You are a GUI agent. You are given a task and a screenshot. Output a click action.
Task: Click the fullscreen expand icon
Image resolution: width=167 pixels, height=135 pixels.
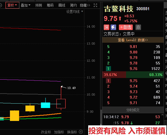[95, 5]
